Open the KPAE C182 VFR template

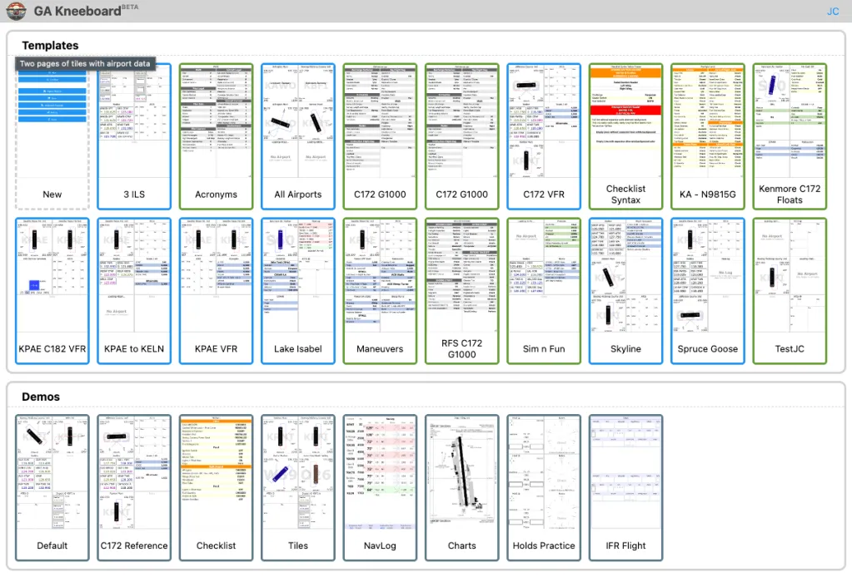click(52, 291)
